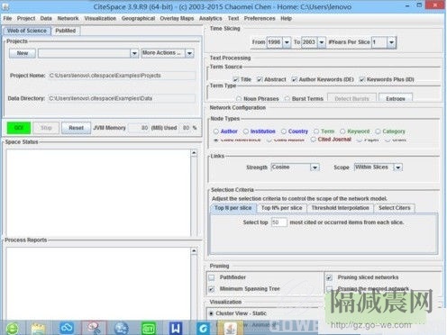Open the Data menu
This screenshot has height=335, width=447.
pos(46,18)
